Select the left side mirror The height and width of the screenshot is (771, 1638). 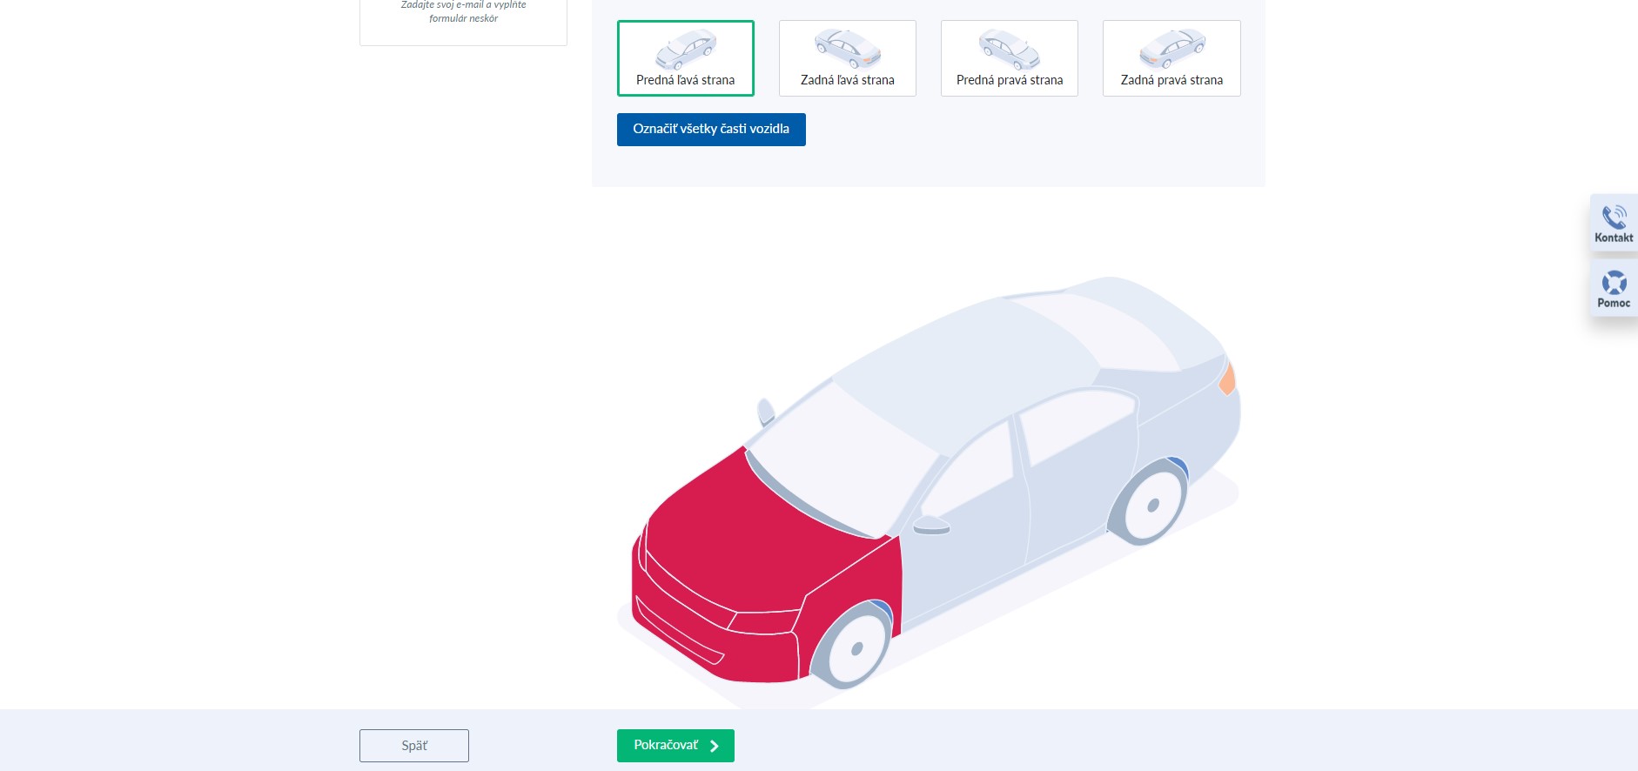pos(930,525)
